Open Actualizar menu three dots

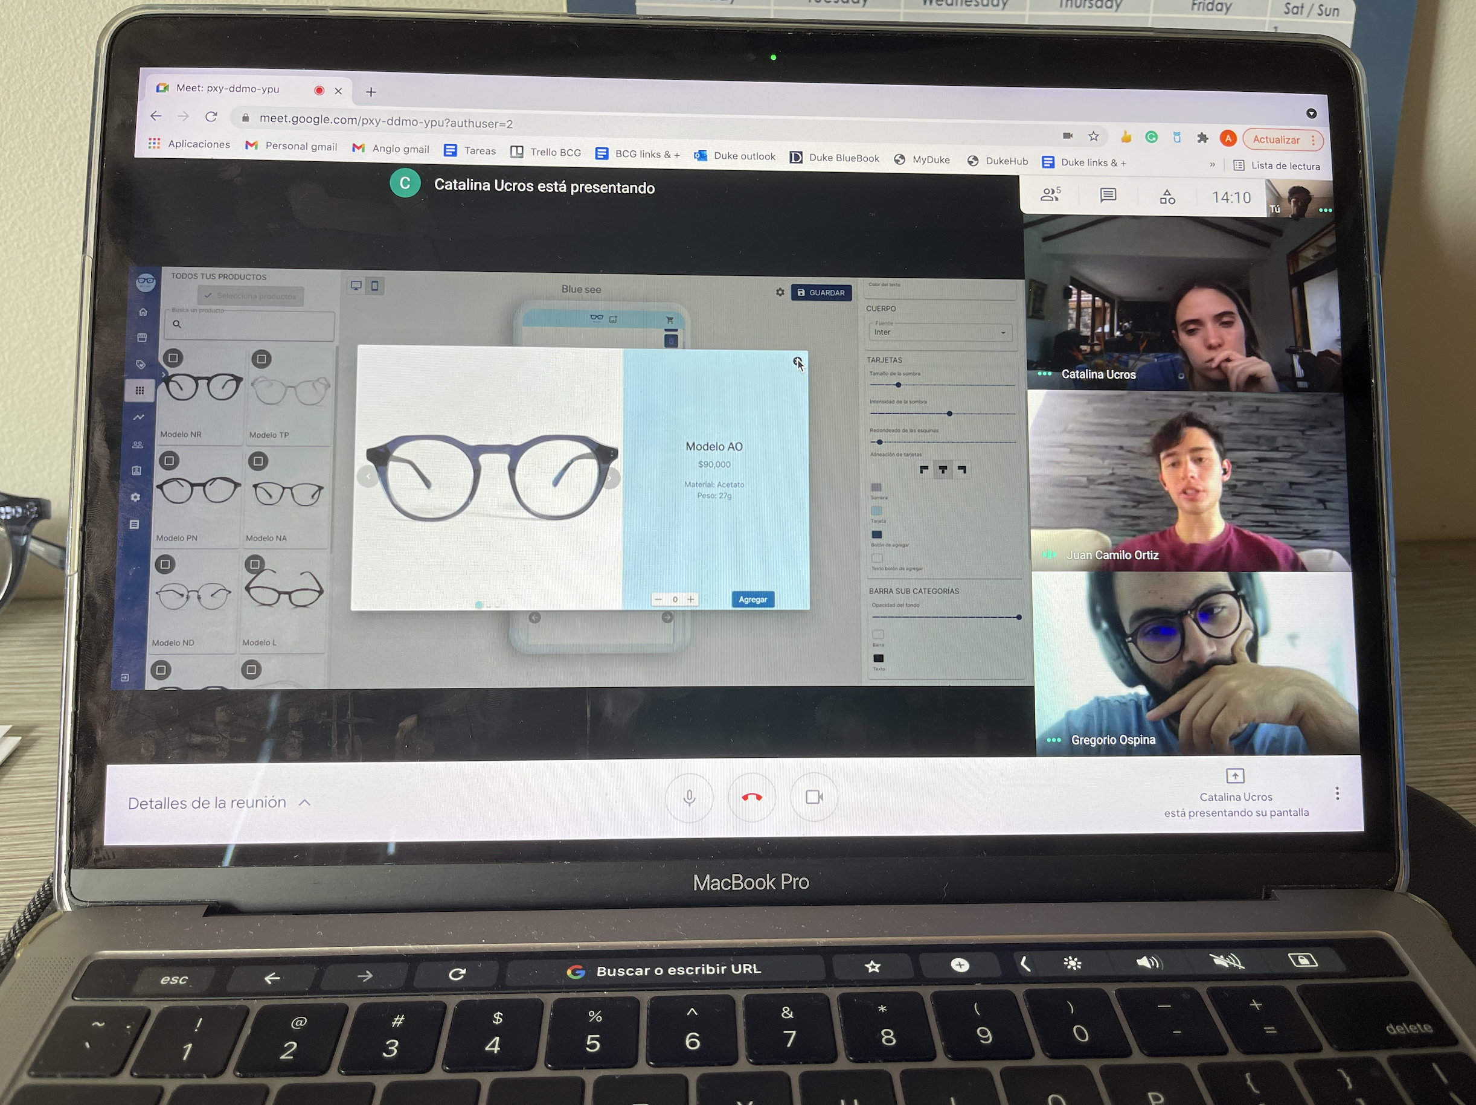1312,140
